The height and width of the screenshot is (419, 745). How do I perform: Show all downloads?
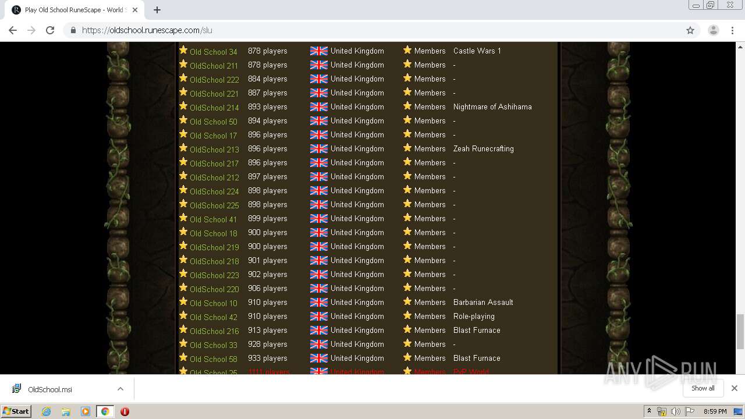pos(703,388)
